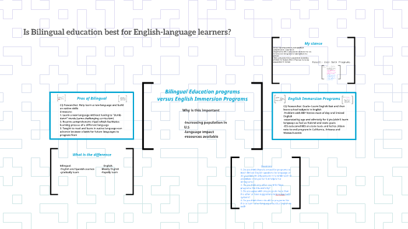Click the "Result: Join Both Programs" text
This screenshot has height=229, width=408.
[331, 62]
